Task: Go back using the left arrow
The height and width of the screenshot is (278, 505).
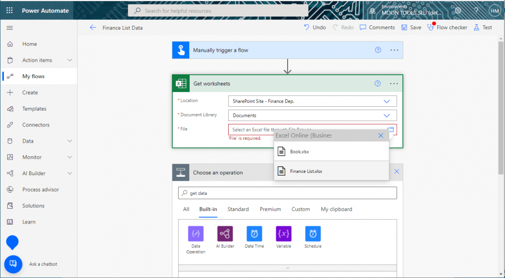Action: point(93,28)
